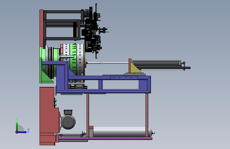Select the horizontal silver pressure tank
Screen dimensions: 230x149
click(x=122, y=132)
